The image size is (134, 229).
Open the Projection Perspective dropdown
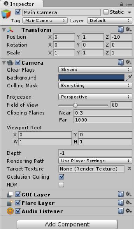(x=95, y=97)
